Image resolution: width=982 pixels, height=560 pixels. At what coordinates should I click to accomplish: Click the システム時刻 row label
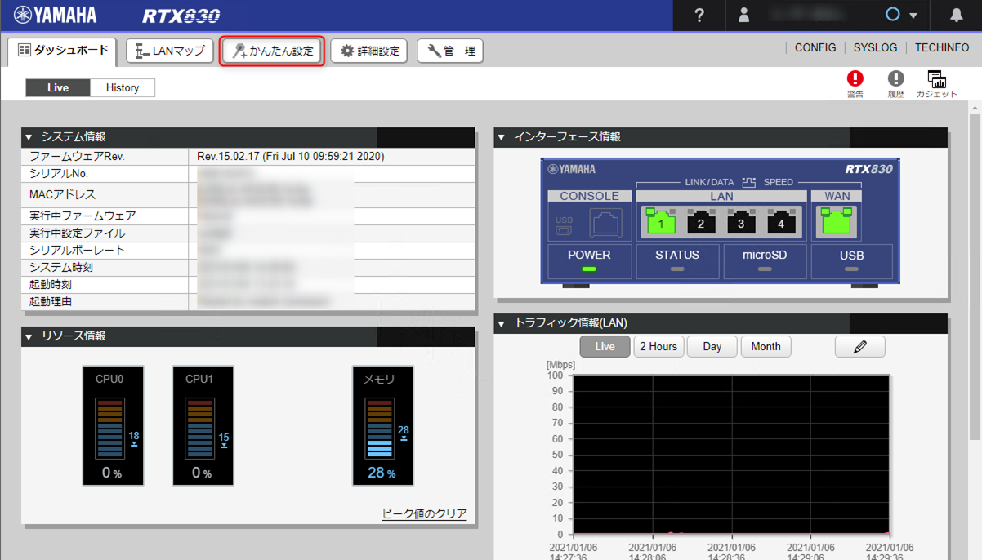[61, 268]
